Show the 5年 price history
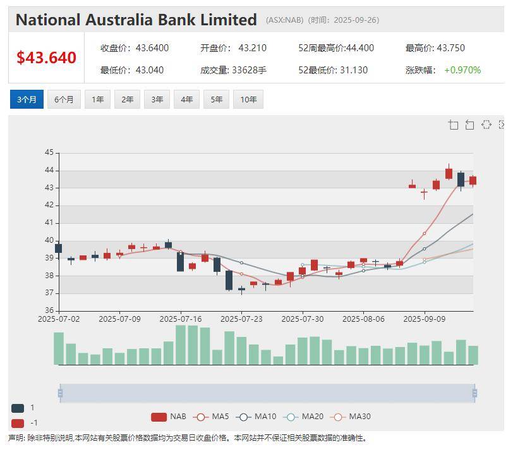Viewport: 513px width, 452px height. [x=216, y=99]
